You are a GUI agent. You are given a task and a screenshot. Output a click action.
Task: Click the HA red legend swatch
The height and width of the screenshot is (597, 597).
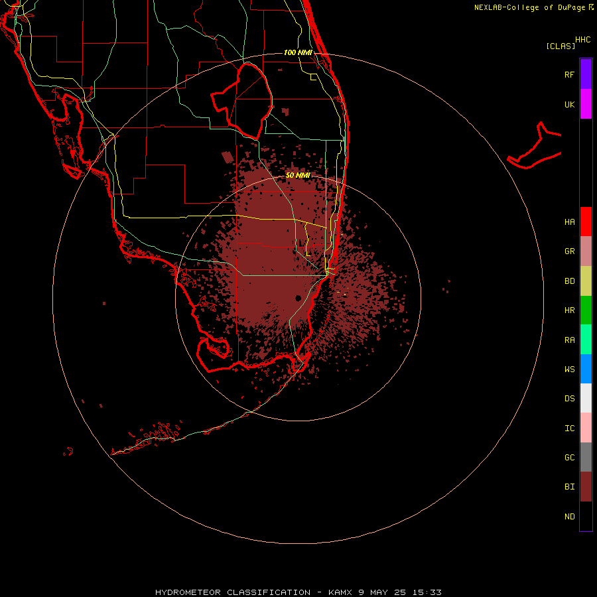[x=586, y=222]
